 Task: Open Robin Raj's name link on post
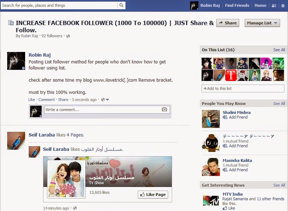pos(40,55)
